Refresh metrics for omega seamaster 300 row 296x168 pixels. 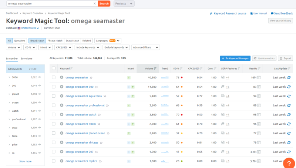(x=289, y=87)
